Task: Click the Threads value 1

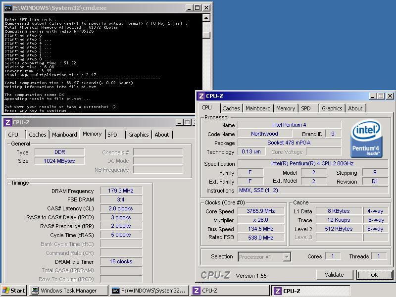Action: (x=379, y=256)
